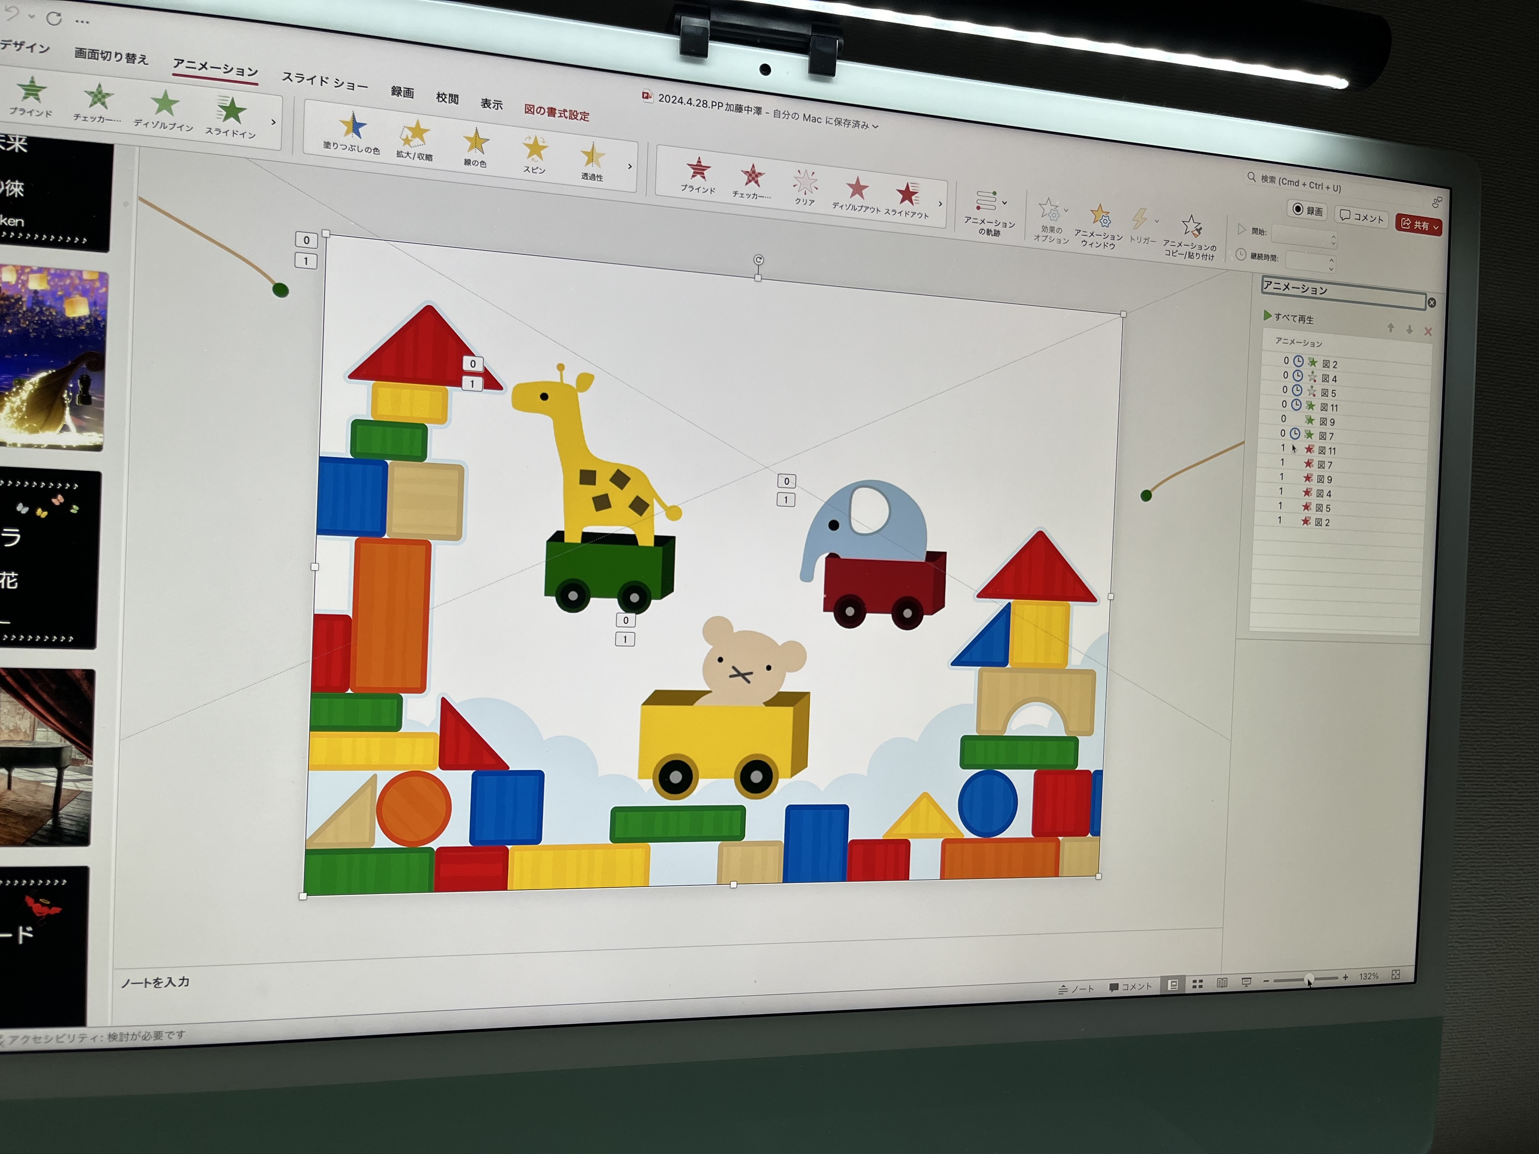The width and height of the screenshot is (1539, 1154).
Task: Click すべて再生 to play all
Action: tap(1289, 317)
